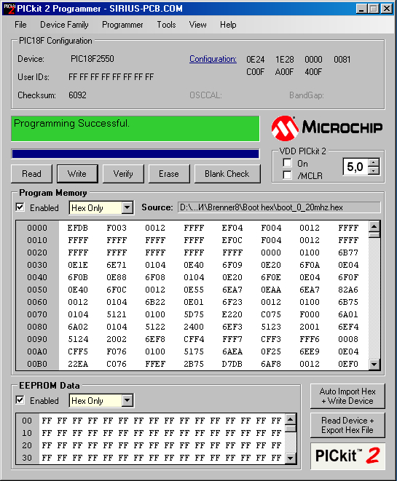Uncheck EEPROM Data Enabled checkbox

click(x=20, y=400)
